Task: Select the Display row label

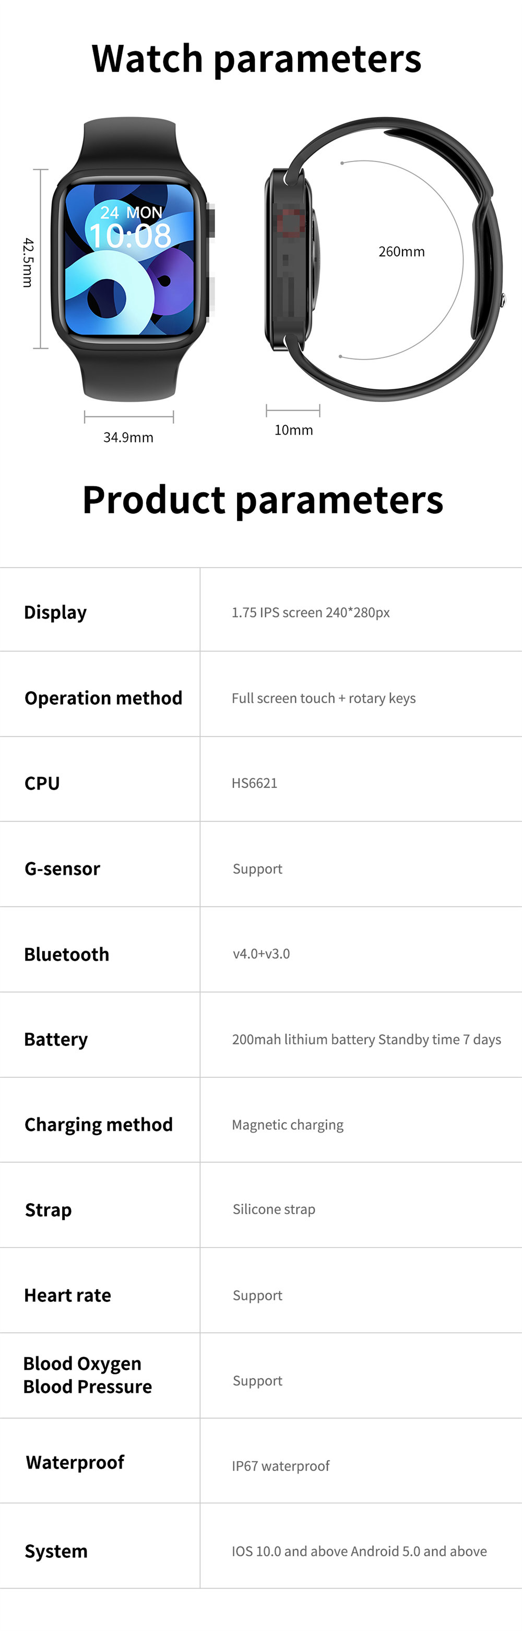Action: tap(56, 612)
